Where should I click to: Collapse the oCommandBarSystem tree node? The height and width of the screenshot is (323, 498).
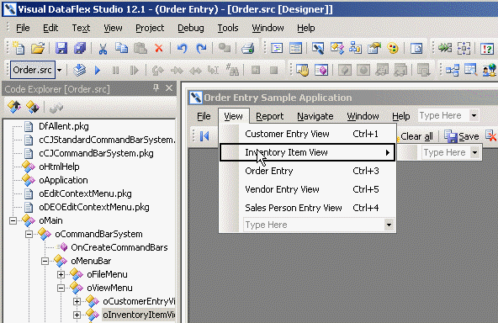pyautogui.click(x=29, y=235)
